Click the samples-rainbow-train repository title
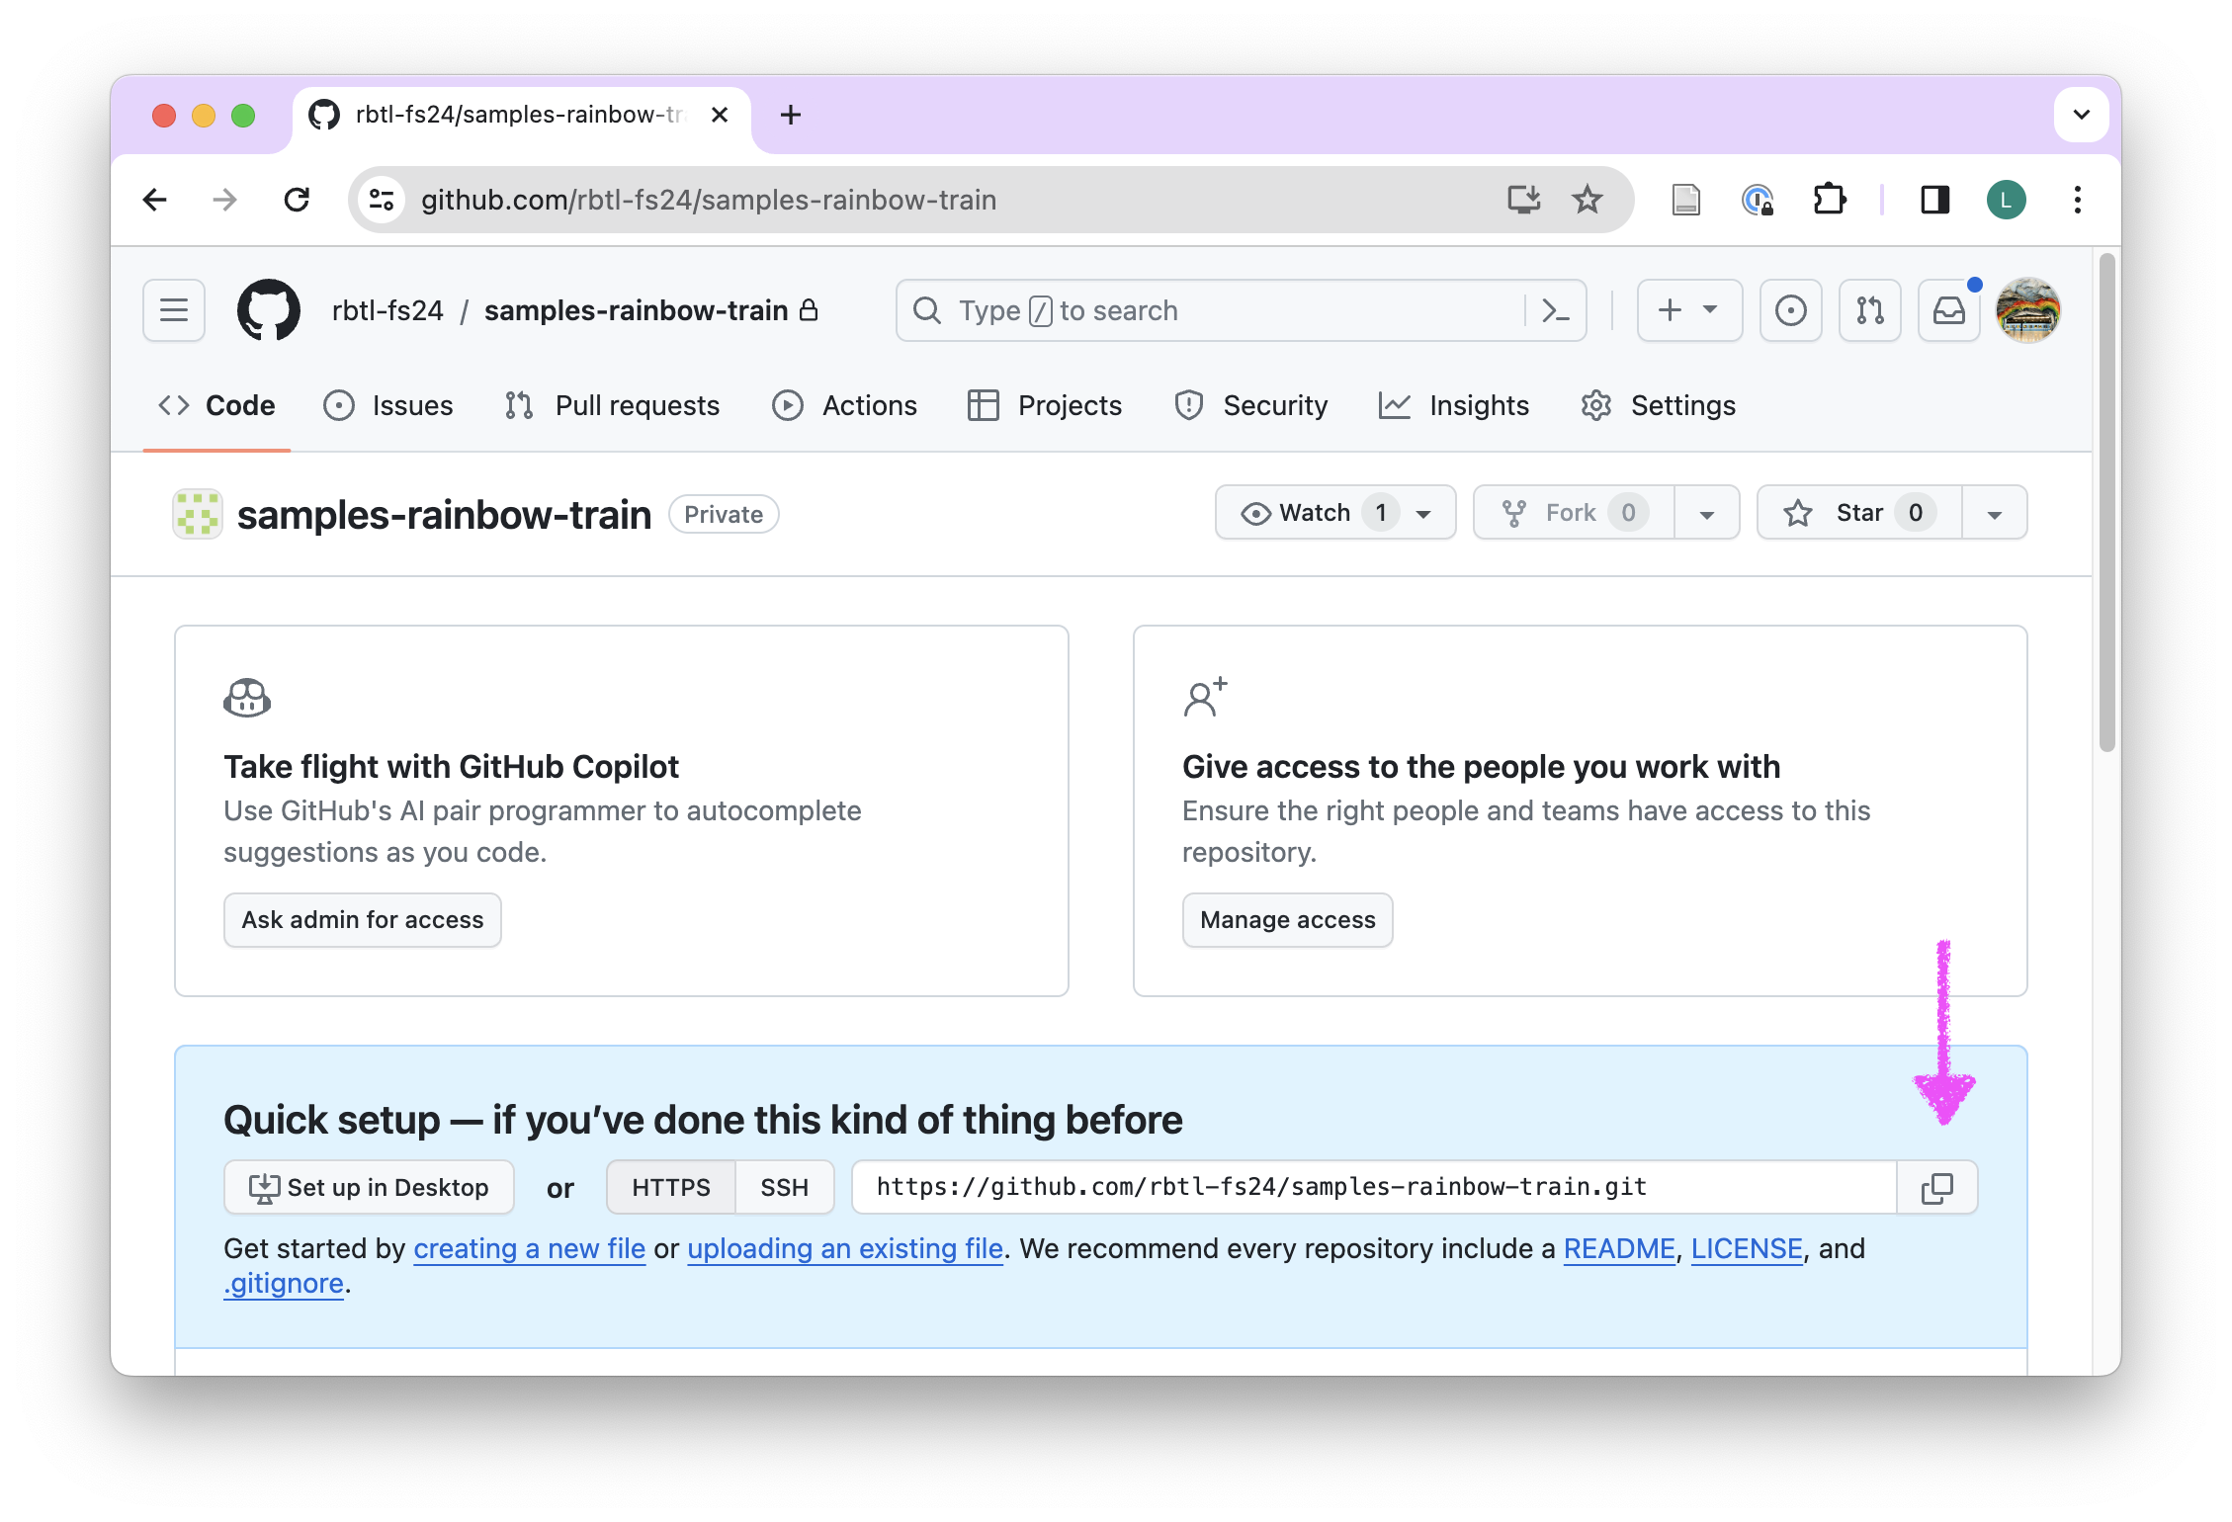This screenshot has width=2232, height=1522. click(x=444, y=515)
